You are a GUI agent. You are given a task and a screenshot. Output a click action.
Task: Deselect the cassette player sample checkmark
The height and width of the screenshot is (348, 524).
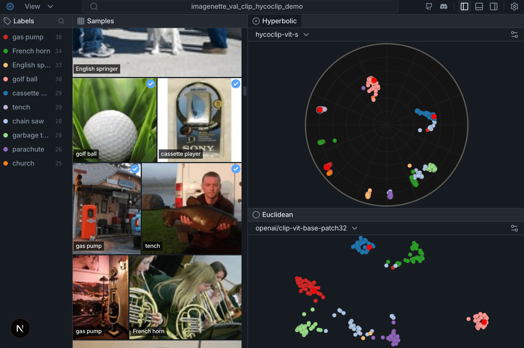tap(236, 84)
